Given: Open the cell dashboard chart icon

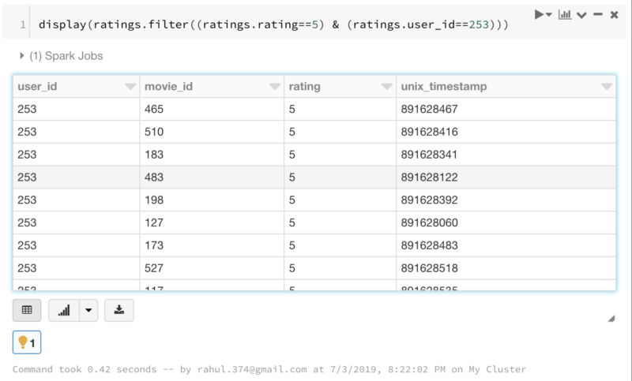Looking at the screenshot, I should tap(564, 15).
